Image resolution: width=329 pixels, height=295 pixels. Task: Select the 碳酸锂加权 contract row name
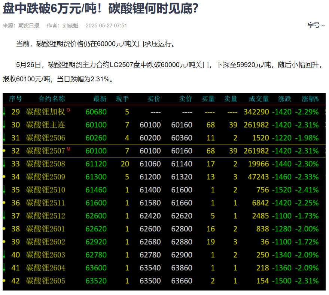click(45, 112)
